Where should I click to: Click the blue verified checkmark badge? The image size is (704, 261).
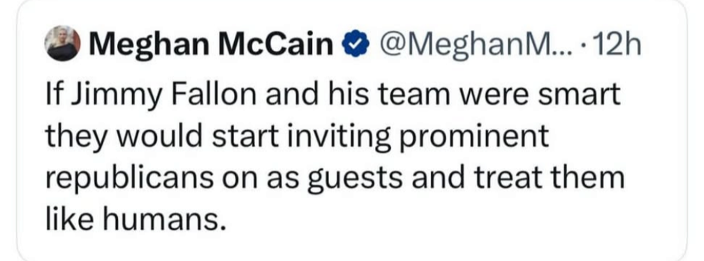click(x=355, y=45)
